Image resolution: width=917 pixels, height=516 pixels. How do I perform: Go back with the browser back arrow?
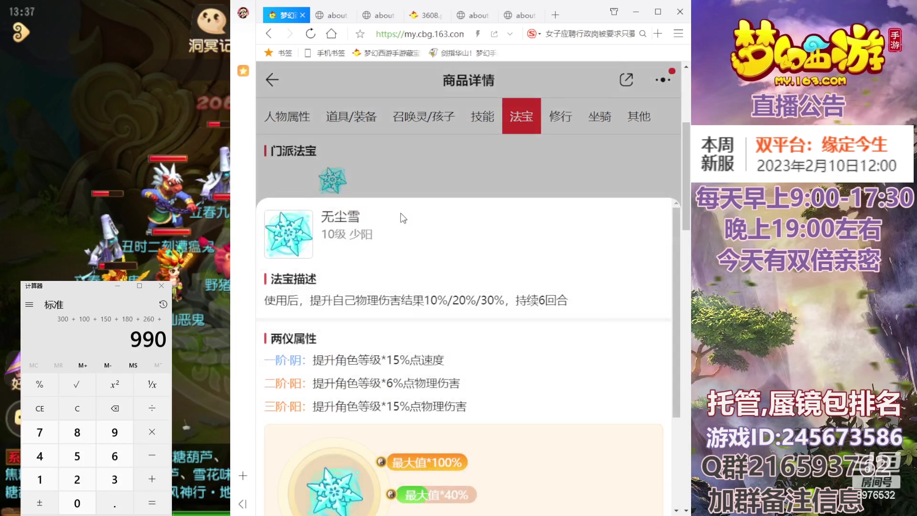coord(269,33)
